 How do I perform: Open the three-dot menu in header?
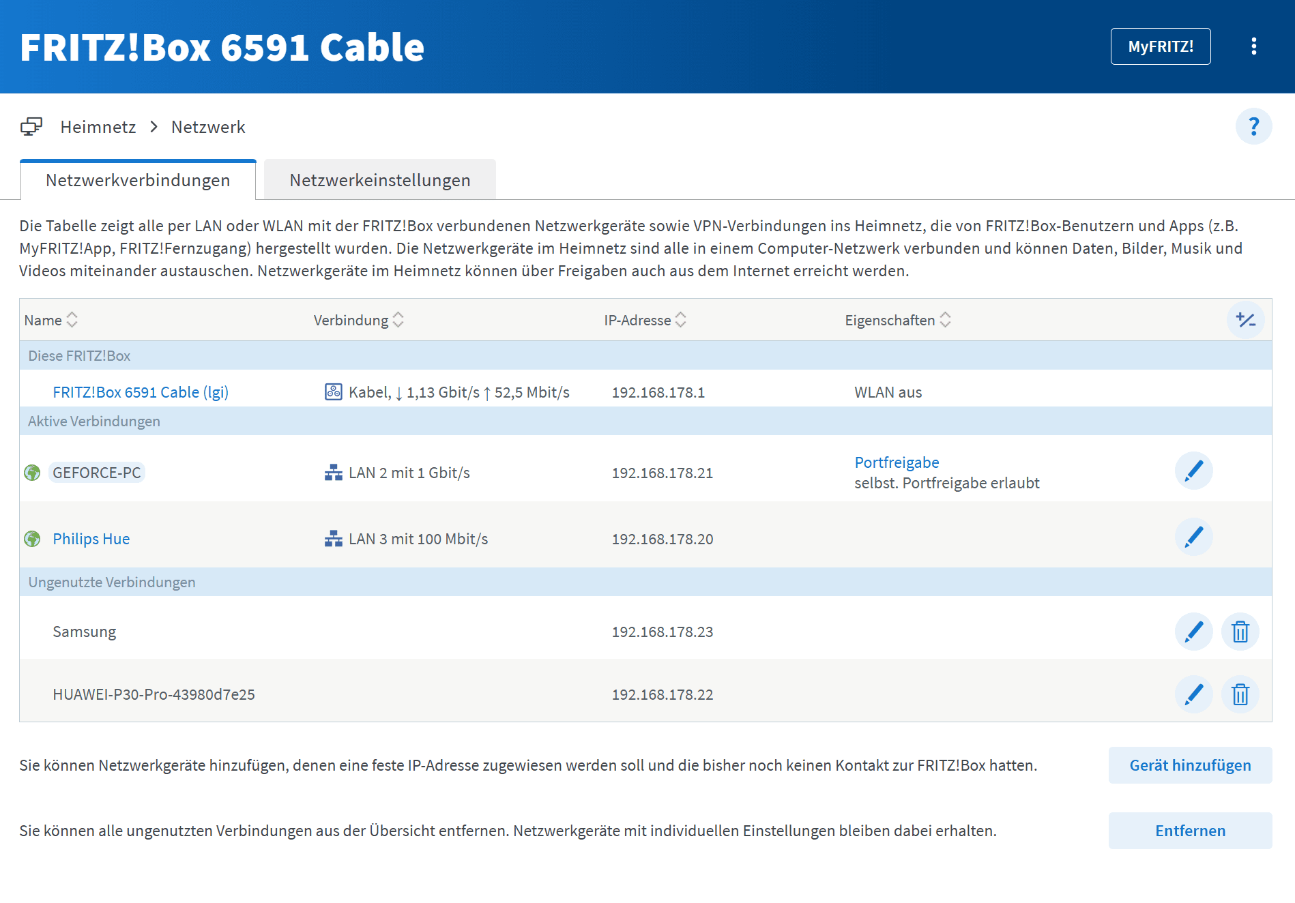coord(1253,46)
